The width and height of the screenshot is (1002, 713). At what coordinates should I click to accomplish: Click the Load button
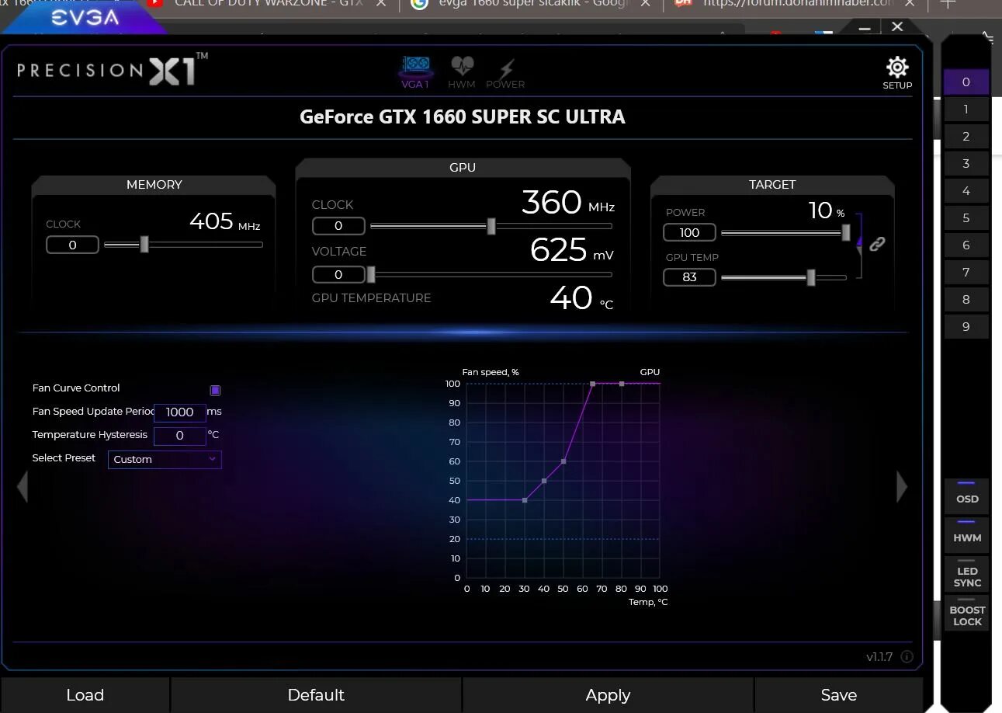coord(85,695)
